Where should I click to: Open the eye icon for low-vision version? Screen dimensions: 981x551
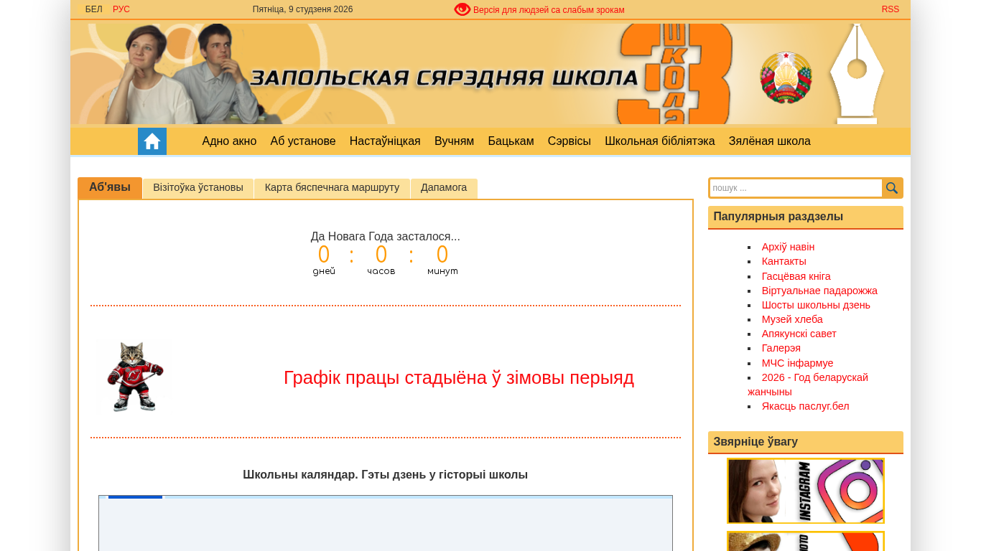coord(462,9)
